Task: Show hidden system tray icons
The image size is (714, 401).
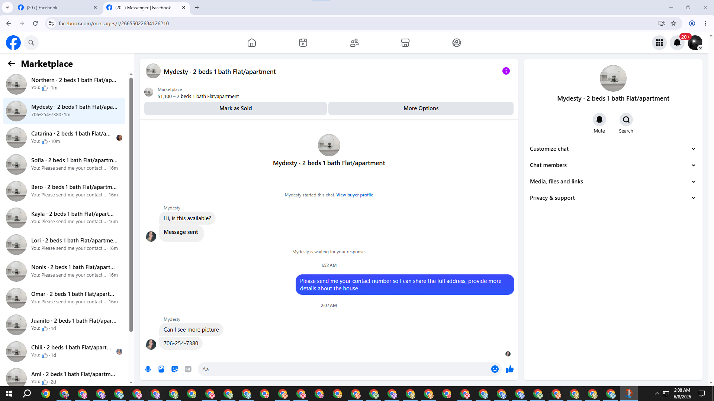Action: (657, 394)
